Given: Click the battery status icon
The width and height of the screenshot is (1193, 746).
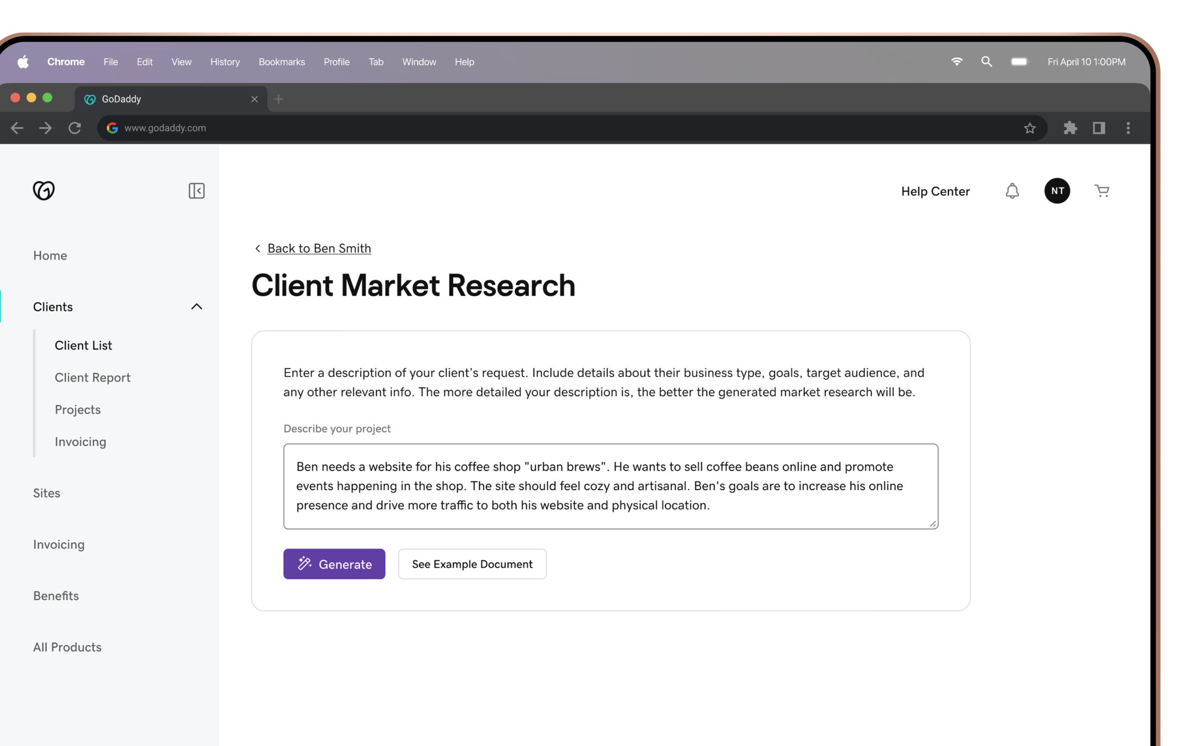Looking at the screenshot, I should [x=1019, y=62].
